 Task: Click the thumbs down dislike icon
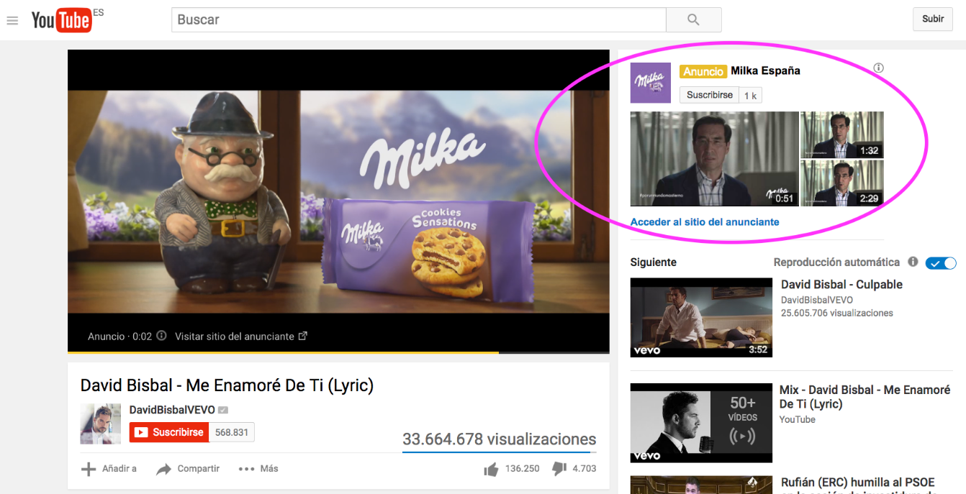click(x=559, y=469)
